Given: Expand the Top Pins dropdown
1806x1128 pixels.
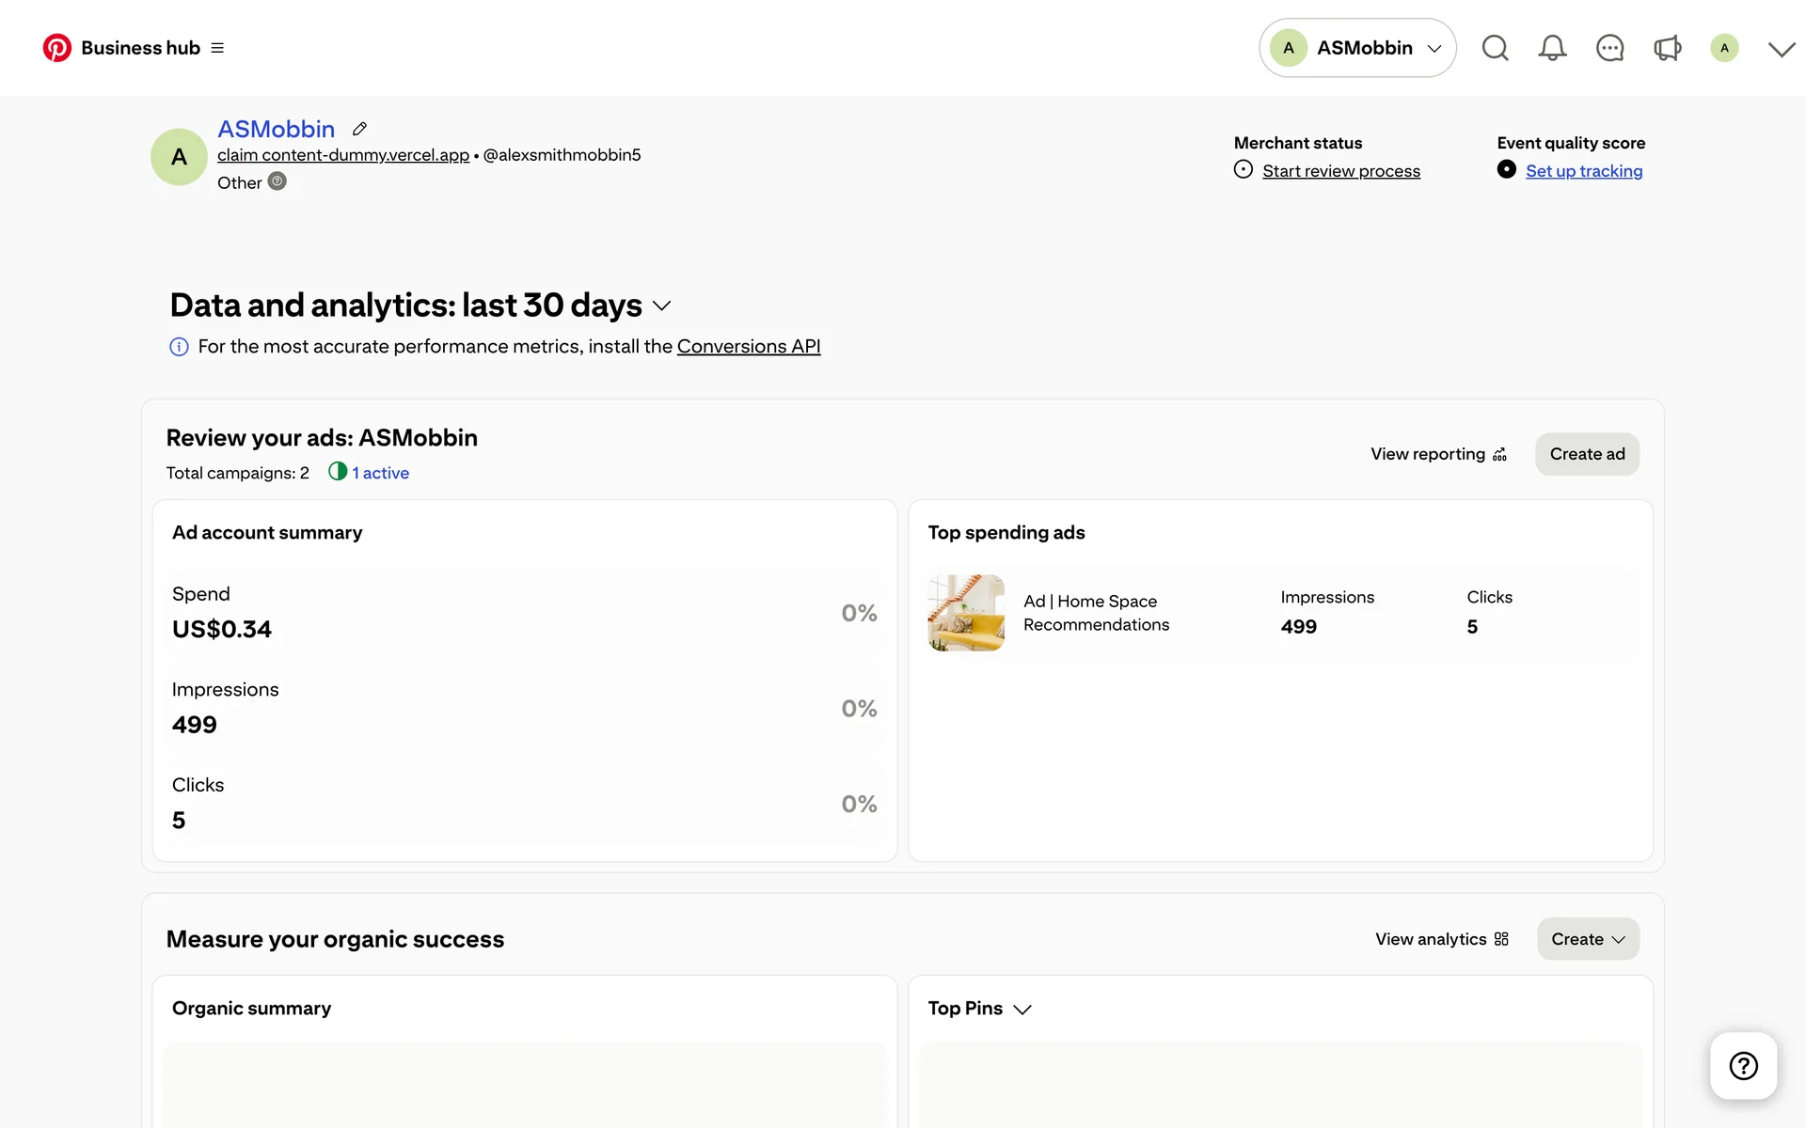Looking at the screenshot, I should pos(1022,1010).
